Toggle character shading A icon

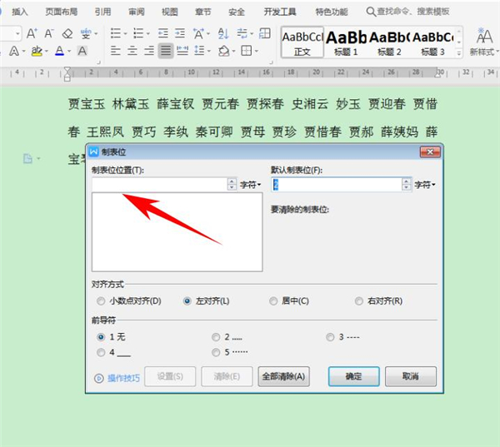click(x=82, y=51)
